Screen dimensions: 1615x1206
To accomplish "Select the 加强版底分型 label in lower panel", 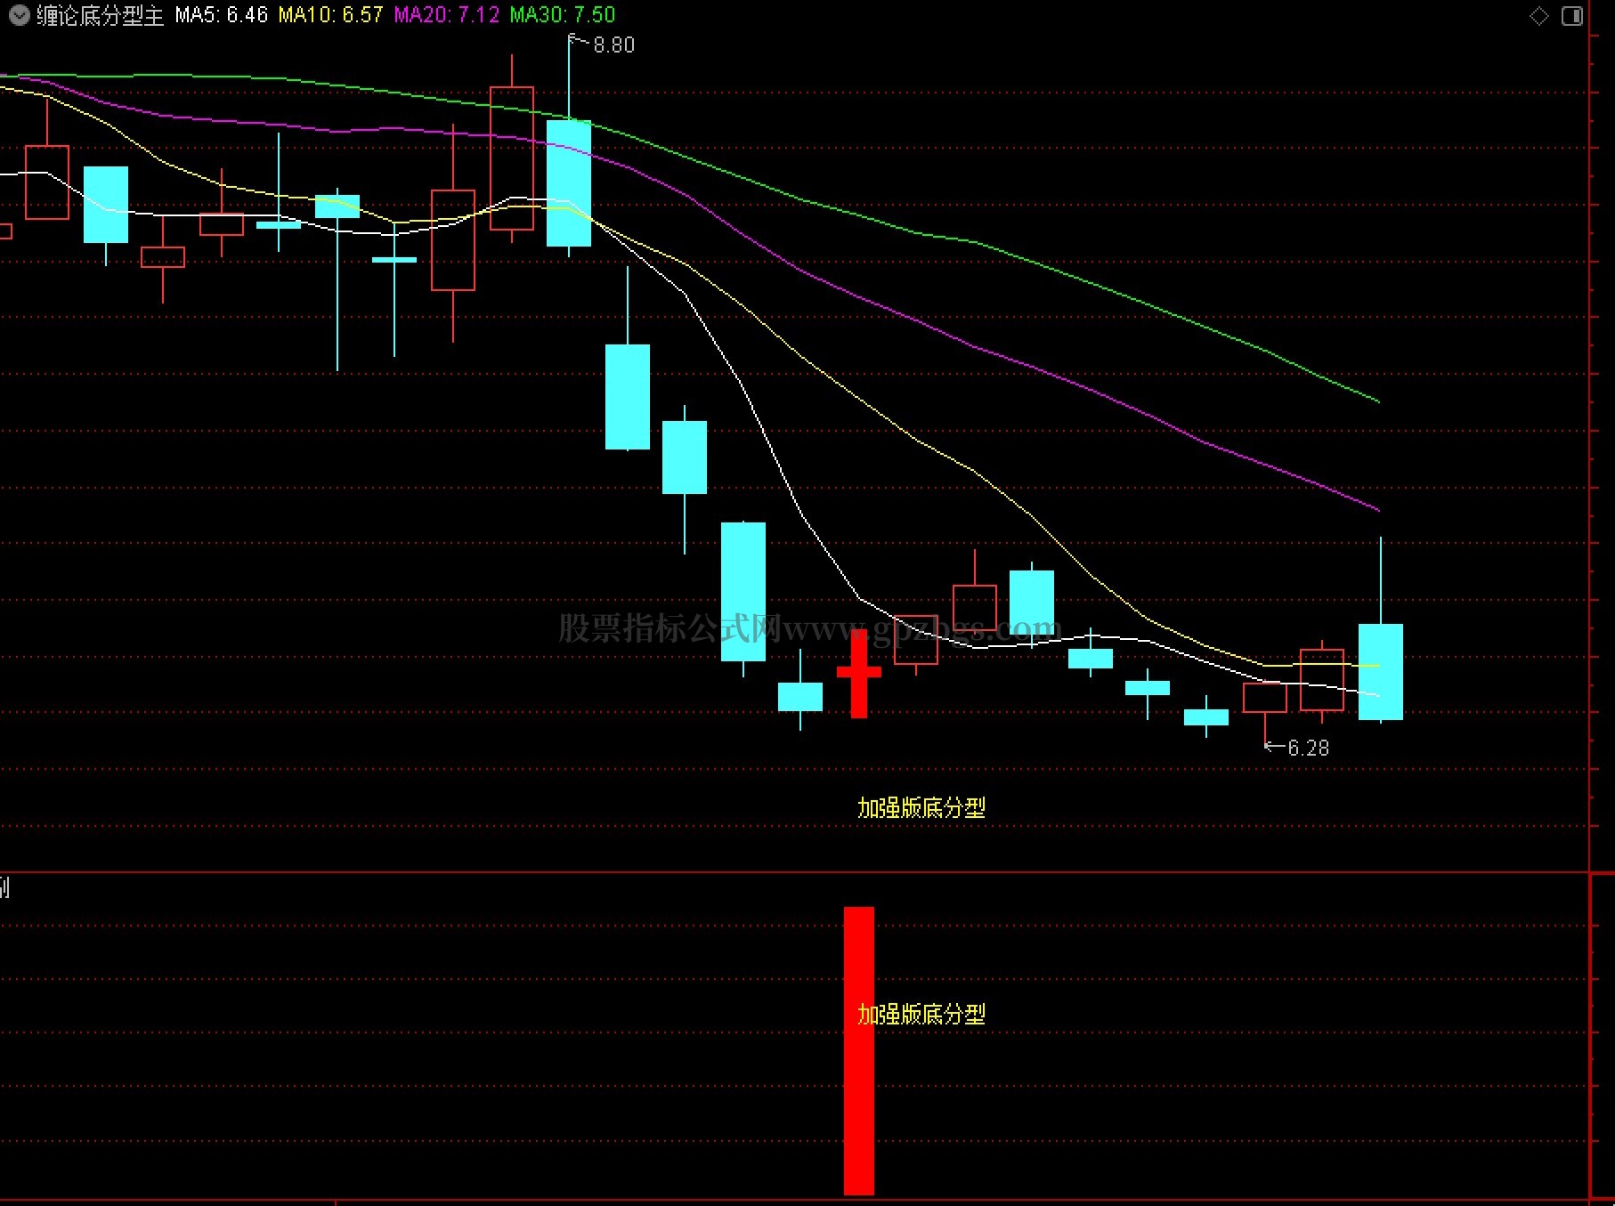I will 921,1015.
